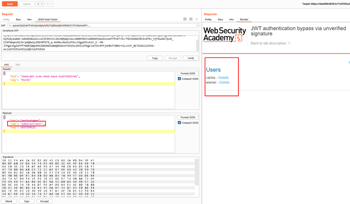
Task: Click the Delete link for carlos
Action: tap(224, 78)
